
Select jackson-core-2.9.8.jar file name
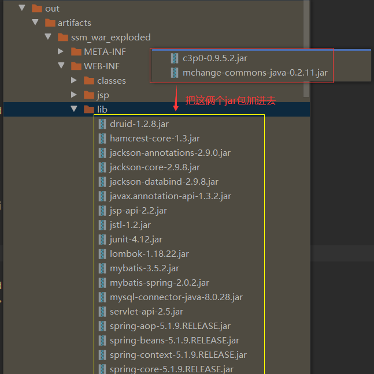[x=155, y=167]
